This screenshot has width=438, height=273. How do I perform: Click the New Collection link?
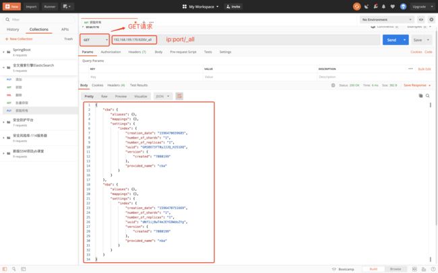click(19, 39)
